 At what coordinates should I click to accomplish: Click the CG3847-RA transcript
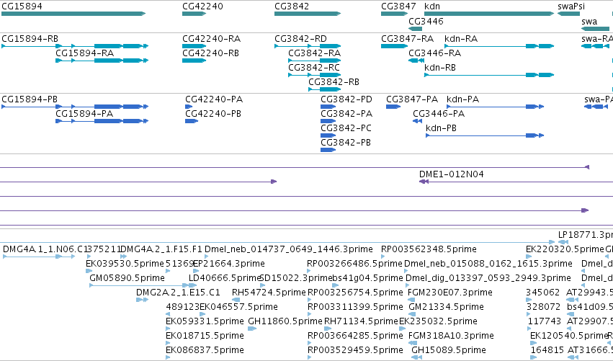point(395,46)
